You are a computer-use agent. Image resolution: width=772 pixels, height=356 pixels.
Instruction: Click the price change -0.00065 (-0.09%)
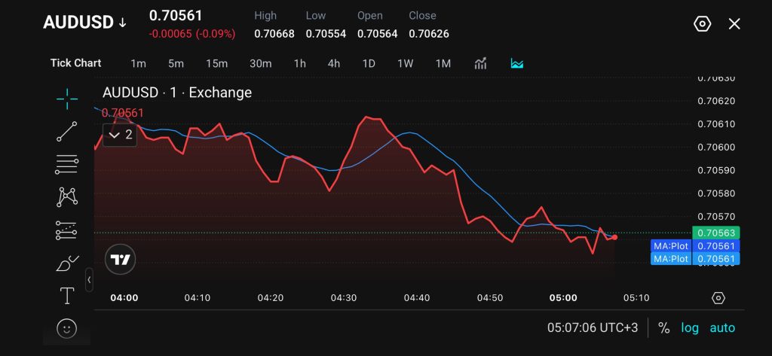pyautogui.click(x=192, y=34)
